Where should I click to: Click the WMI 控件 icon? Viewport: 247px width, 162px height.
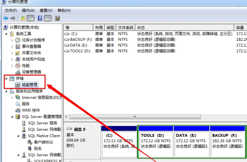pos(18,110)
